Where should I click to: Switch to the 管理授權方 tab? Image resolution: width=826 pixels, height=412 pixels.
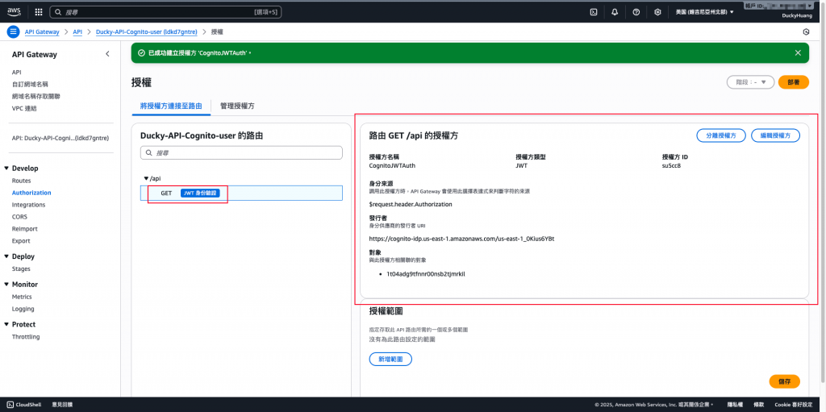coord(237,106)
